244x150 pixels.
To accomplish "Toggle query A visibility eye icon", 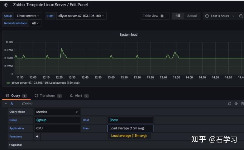I will (236, 103).
